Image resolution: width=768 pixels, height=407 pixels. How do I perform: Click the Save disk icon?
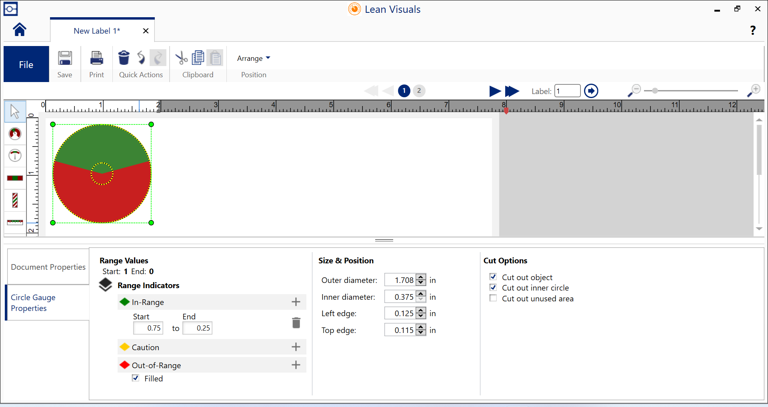[x=65, y=58]
